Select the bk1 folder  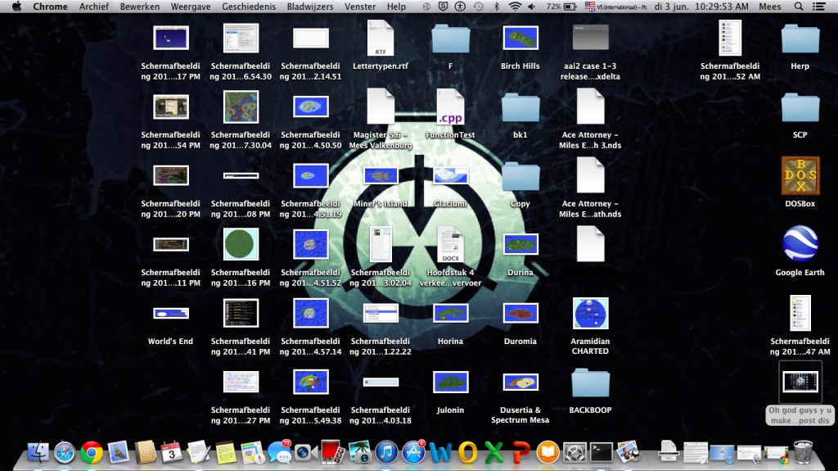(x=520, y=107)
